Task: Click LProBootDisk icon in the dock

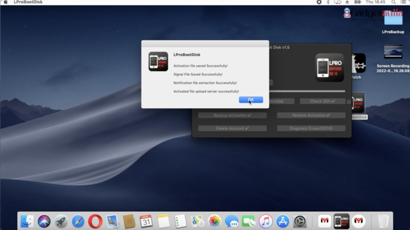Action: click(x=342, y=221)
